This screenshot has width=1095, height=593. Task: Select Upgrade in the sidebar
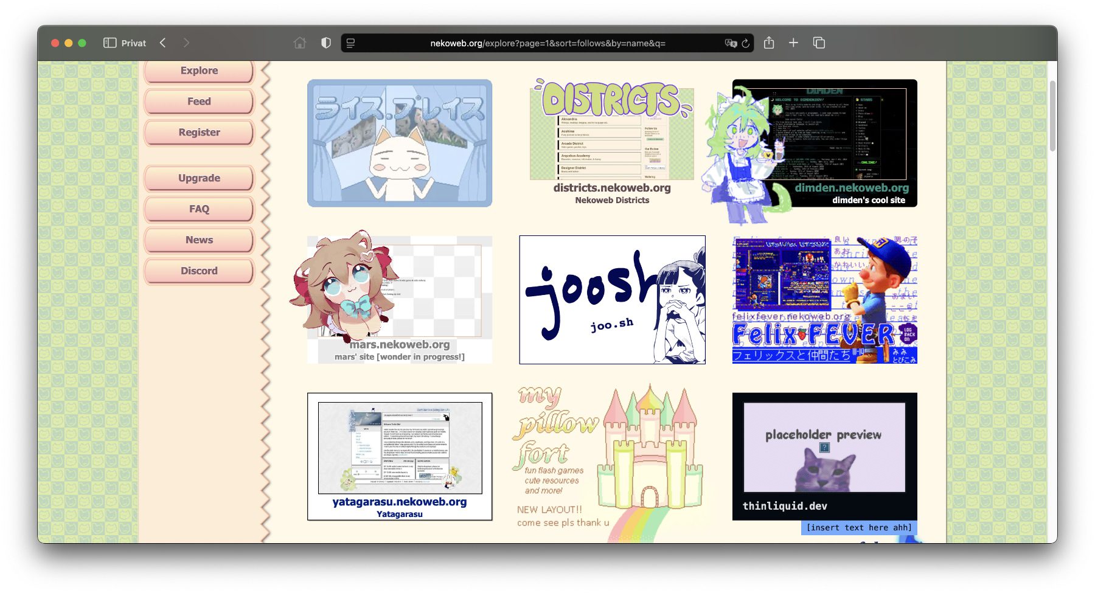point(199,178)
